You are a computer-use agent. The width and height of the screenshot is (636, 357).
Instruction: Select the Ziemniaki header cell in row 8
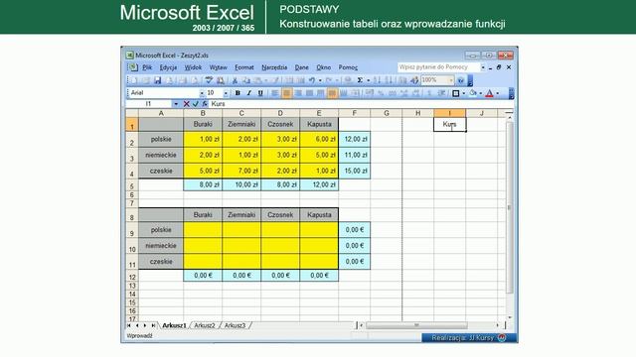[x=241, y=215]
